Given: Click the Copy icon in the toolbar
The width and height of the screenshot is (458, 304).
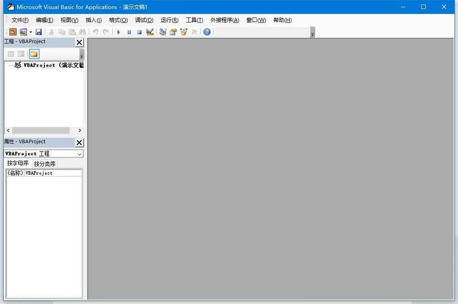Looking at the screenshot, I should (62, 32).
